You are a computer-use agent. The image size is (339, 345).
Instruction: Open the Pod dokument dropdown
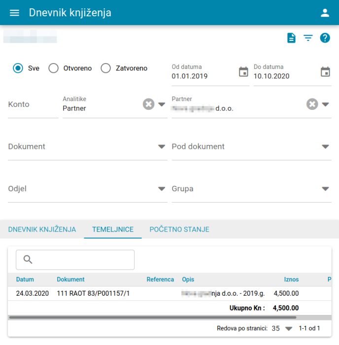pyautogui.click(x=251, y=146)
